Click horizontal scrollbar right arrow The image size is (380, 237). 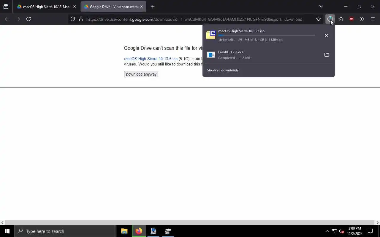pyautogui.click(x=378, y=222)
